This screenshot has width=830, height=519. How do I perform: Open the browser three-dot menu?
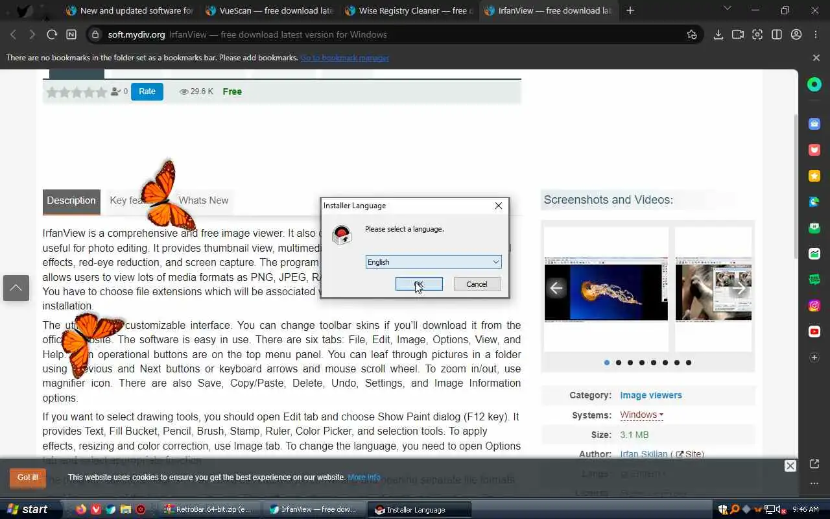(816, 34)
